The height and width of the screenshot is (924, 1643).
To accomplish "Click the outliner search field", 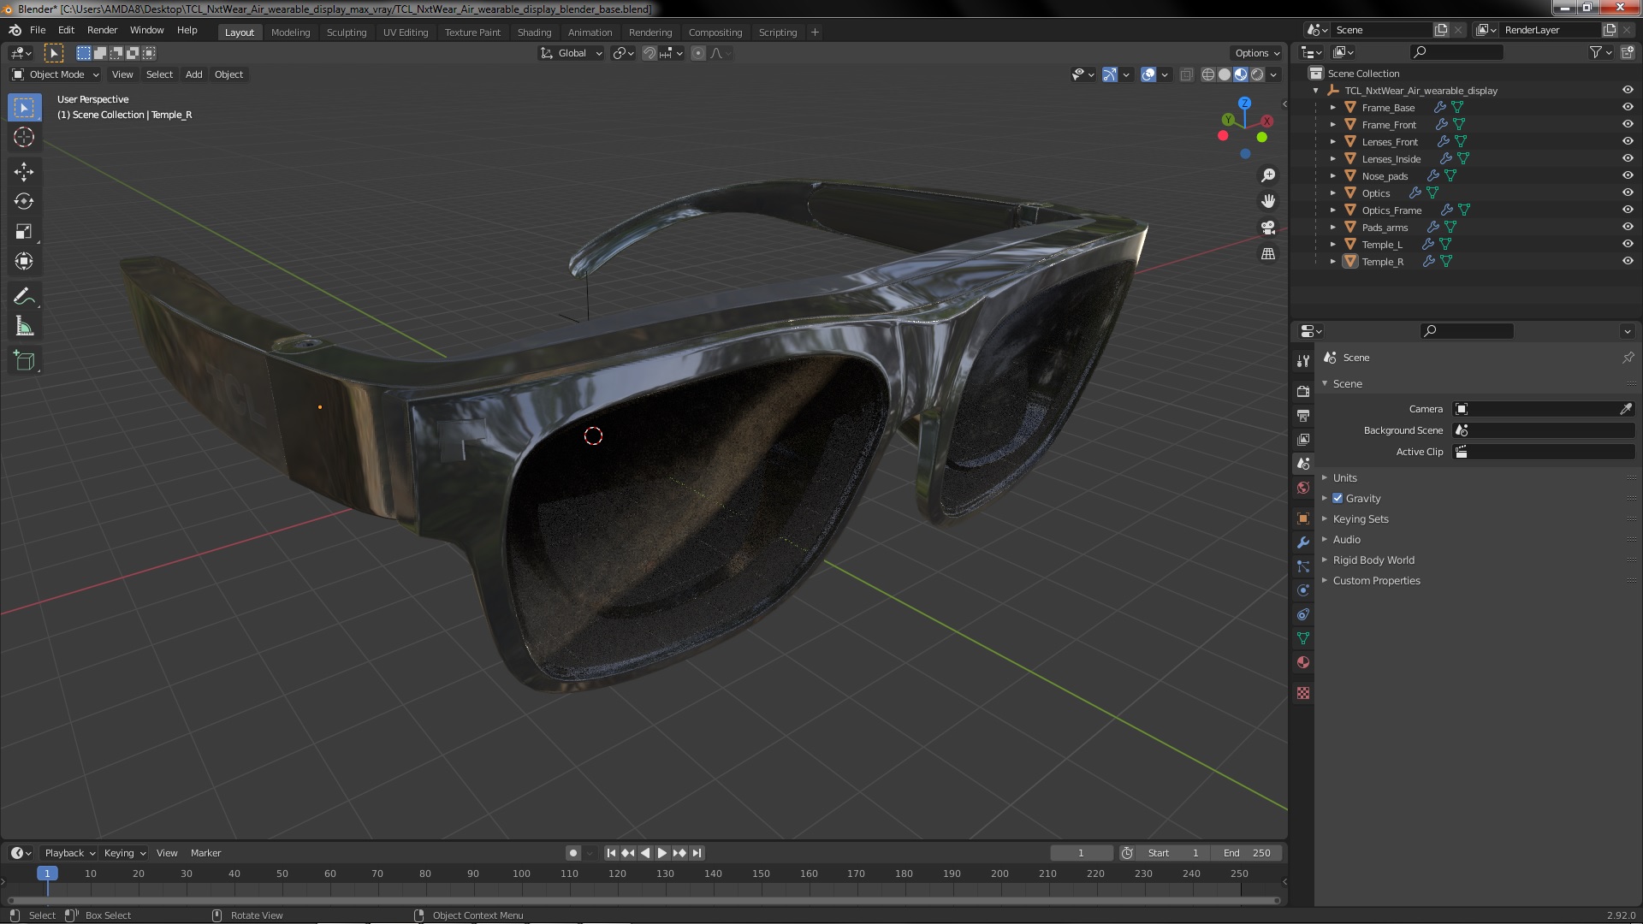I will [x=1456, y=52].
